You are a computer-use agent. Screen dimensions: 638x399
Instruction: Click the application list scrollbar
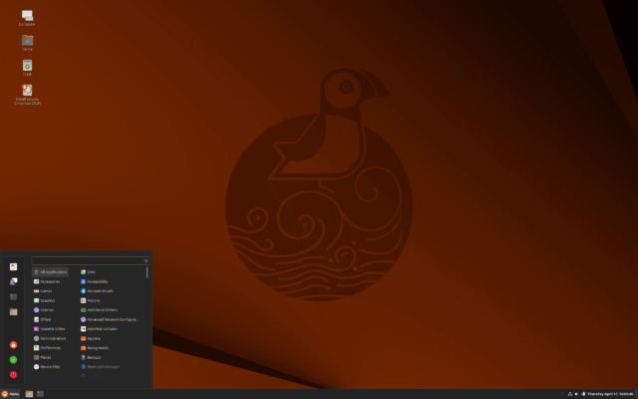coord(147,272)
